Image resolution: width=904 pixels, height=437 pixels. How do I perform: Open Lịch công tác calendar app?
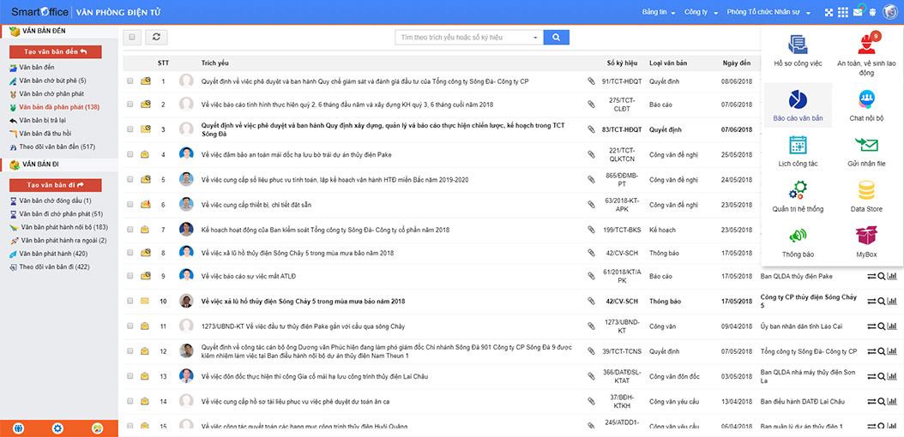[798, 151]
